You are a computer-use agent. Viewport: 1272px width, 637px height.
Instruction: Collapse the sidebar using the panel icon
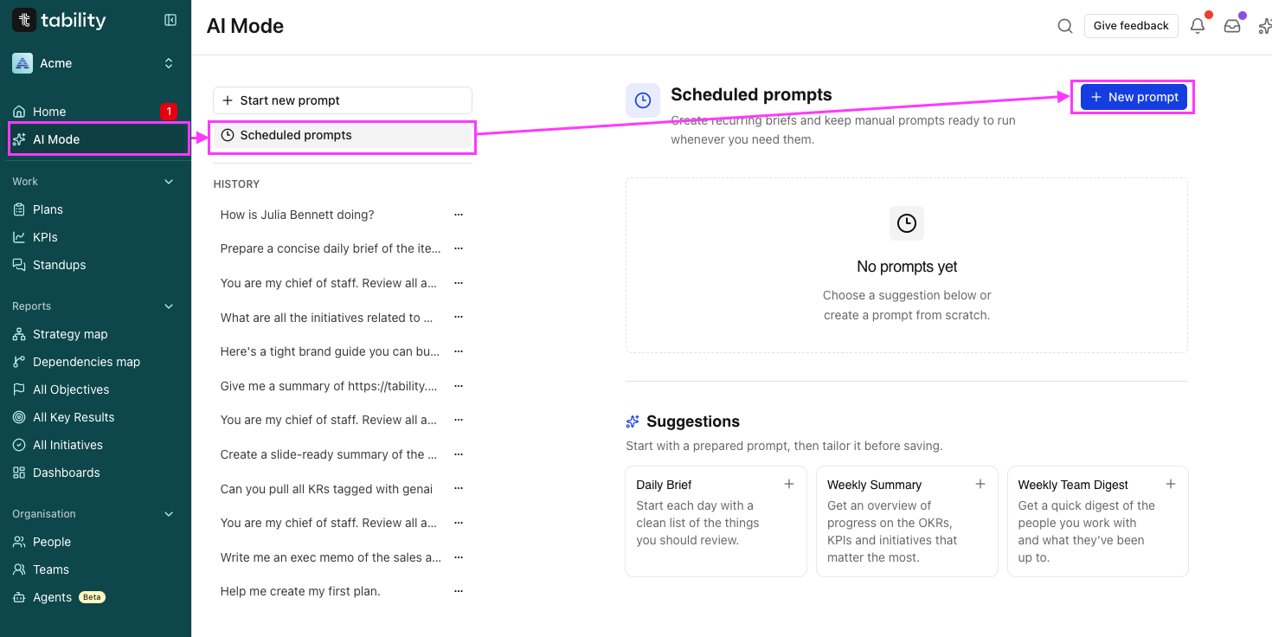coord(170,20)
